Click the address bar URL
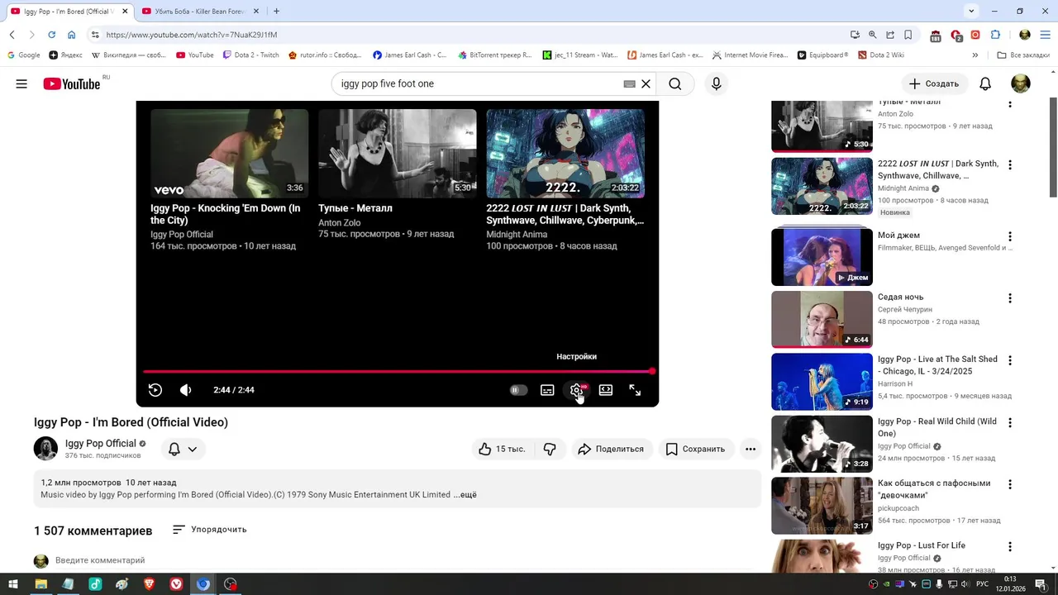Image resolution: width=1058 pixels, height=595 pixels. 191,35
